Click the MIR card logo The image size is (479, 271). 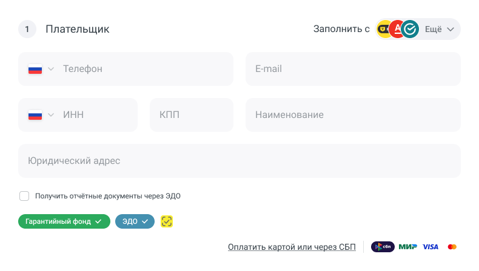(407, 247)
